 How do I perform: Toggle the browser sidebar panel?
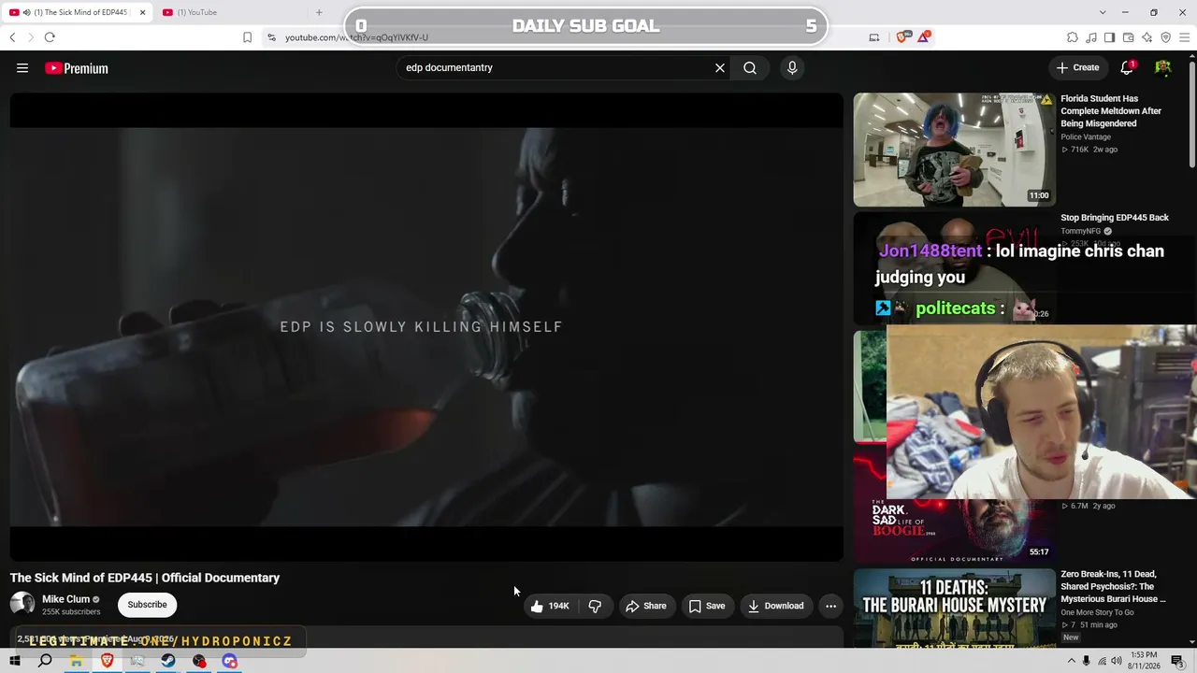[x=1109, y=37]
